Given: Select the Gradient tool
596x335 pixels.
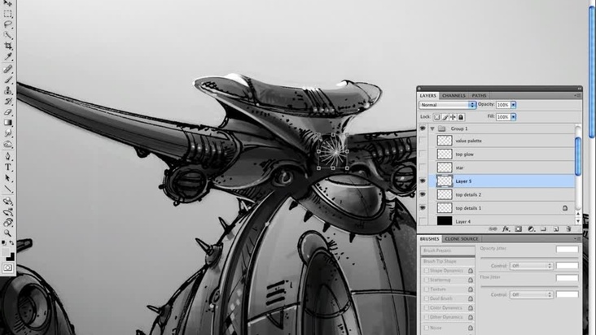Looking at the screenshot, I should 7,123.
